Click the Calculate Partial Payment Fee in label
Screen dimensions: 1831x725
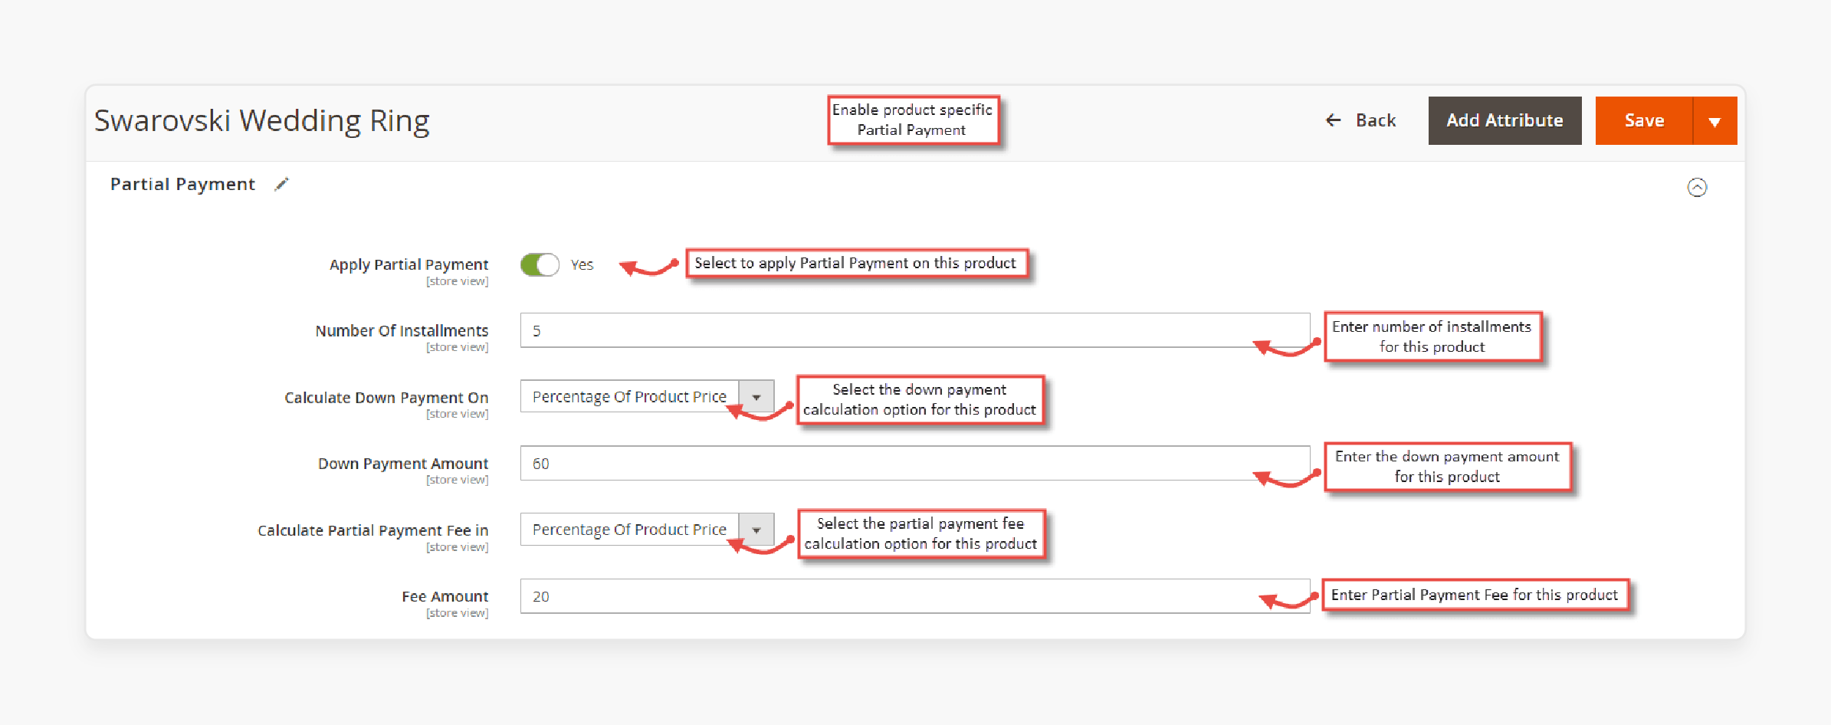[372, 530]
